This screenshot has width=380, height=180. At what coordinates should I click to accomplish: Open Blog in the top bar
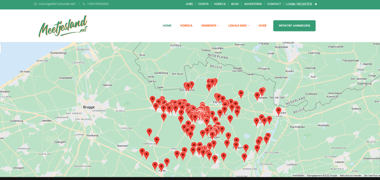coord(235,4)
